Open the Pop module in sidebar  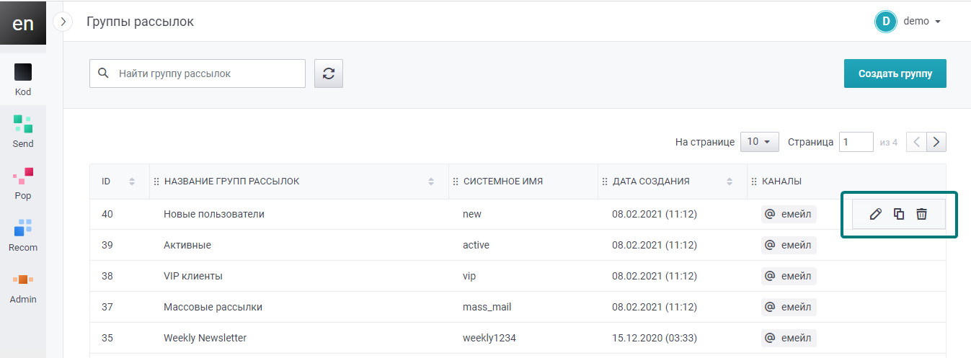pos(23,183)
